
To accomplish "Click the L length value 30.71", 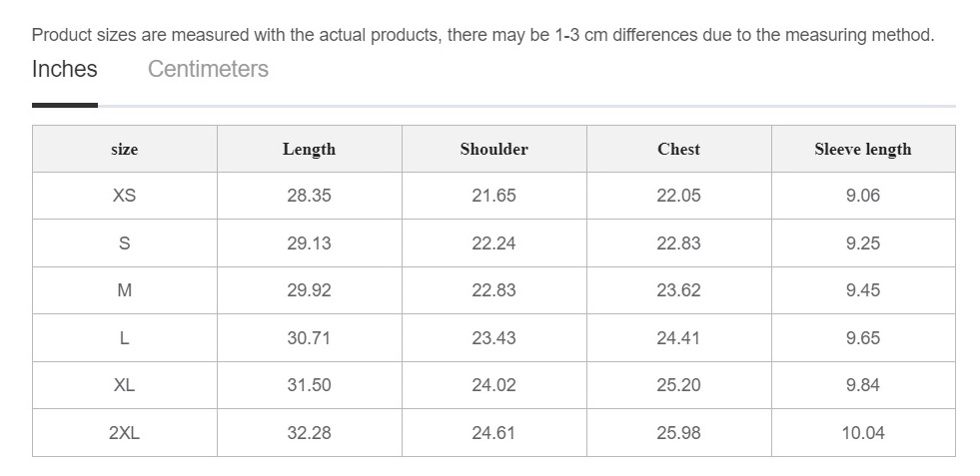I will (309, 338).
